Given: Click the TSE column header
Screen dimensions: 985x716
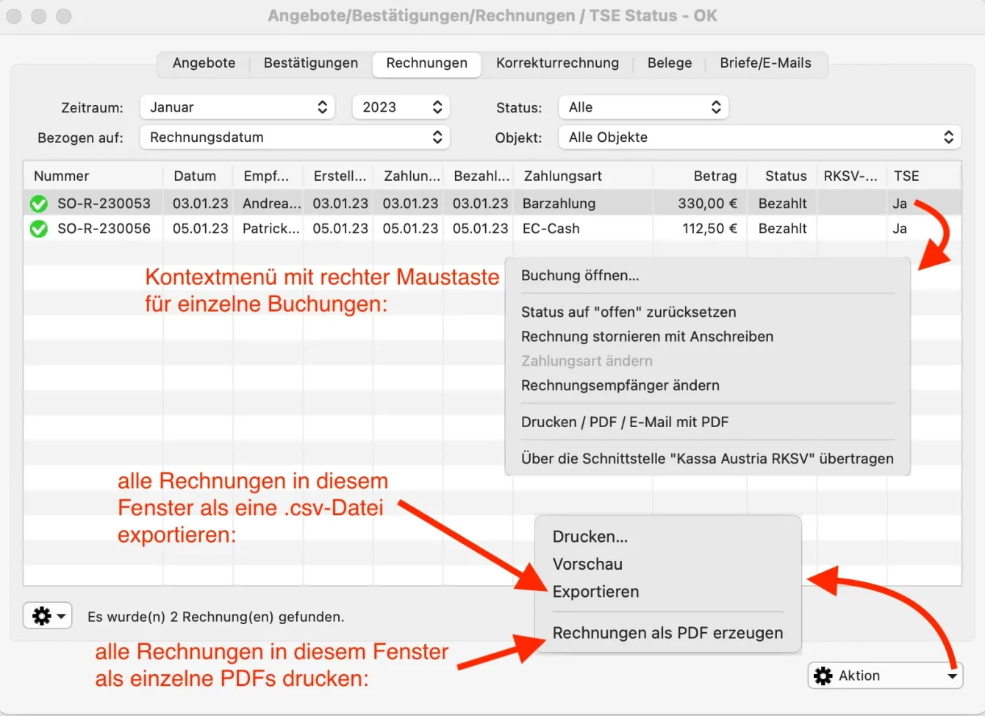Looking at the screenshot, I should [x=923, y=176].
